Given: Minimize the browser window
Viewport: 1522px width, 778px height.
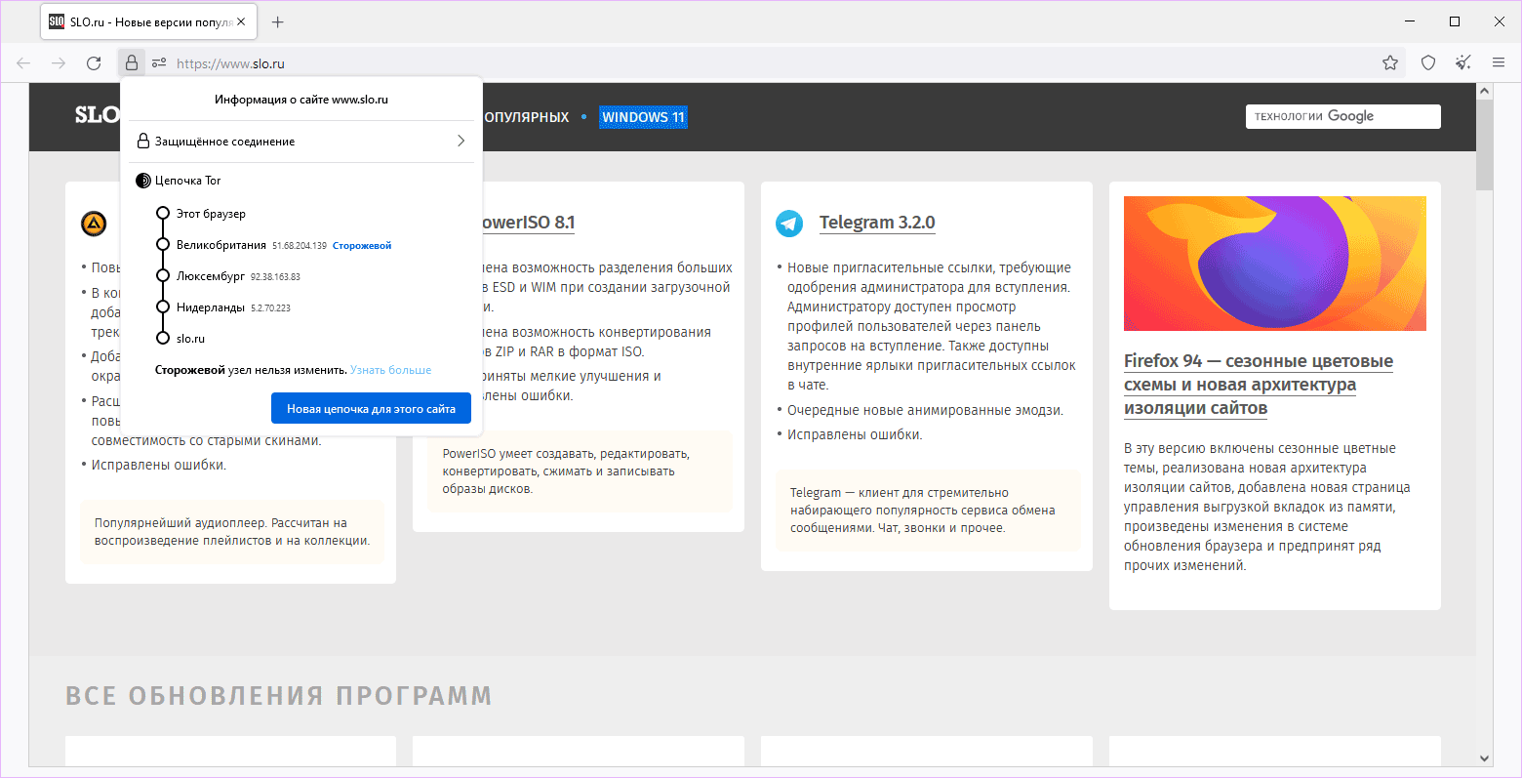Looking at the screenshot, I should (x=1410, y=21).
